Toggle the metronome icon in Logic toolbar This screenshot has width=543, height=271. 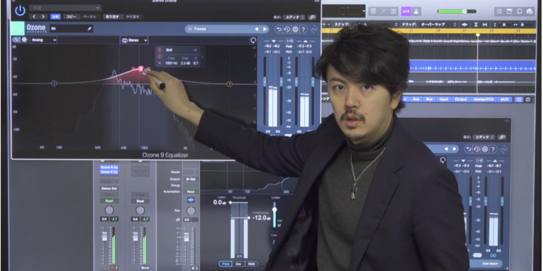416,11
